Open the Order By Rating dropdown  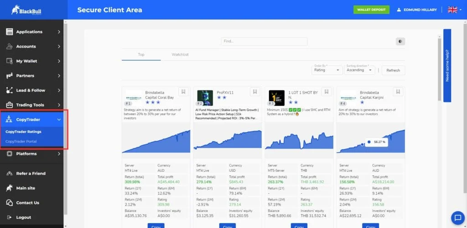pyautogui.click(x=327, y=69)
